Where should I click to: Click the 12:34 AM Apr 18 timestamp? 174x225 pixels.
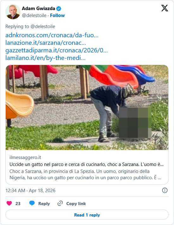click(x=30, y=191)
